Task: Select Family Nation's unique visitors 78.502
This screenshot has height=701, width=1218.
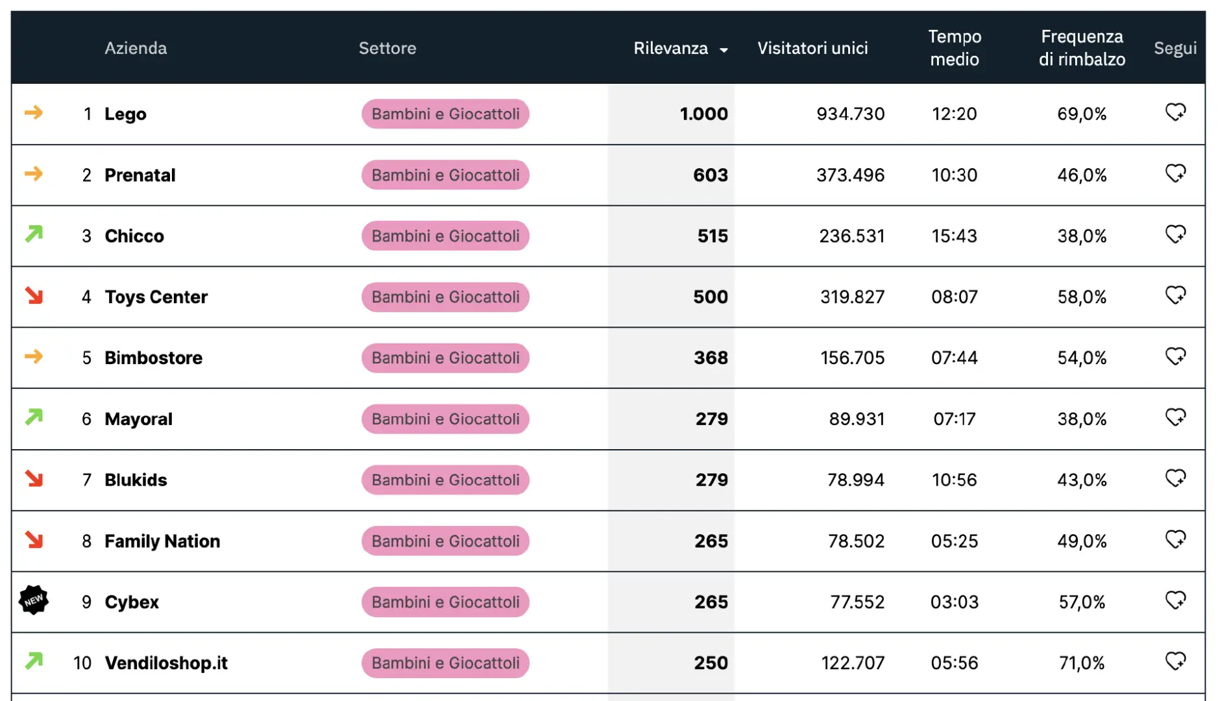Action: [856, 541]
